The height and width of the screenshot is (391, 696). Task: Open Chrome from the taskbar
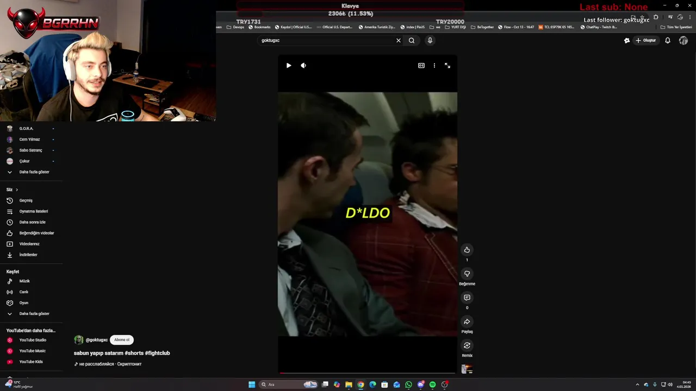[361, 384]
